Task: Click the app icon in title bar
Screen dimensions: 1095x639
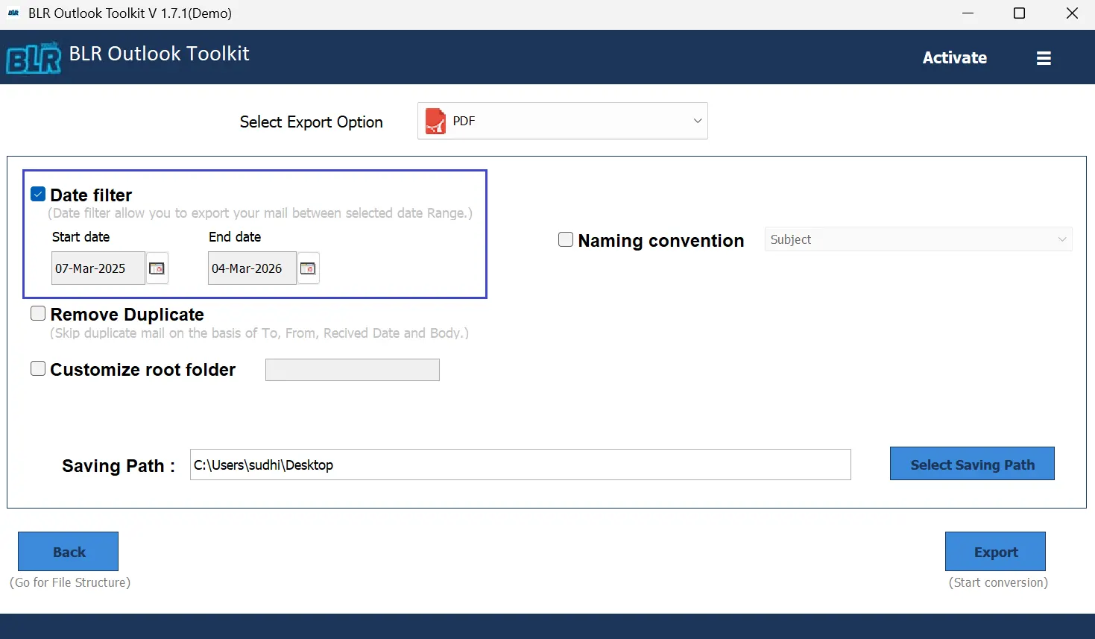Action: [13, 13]
